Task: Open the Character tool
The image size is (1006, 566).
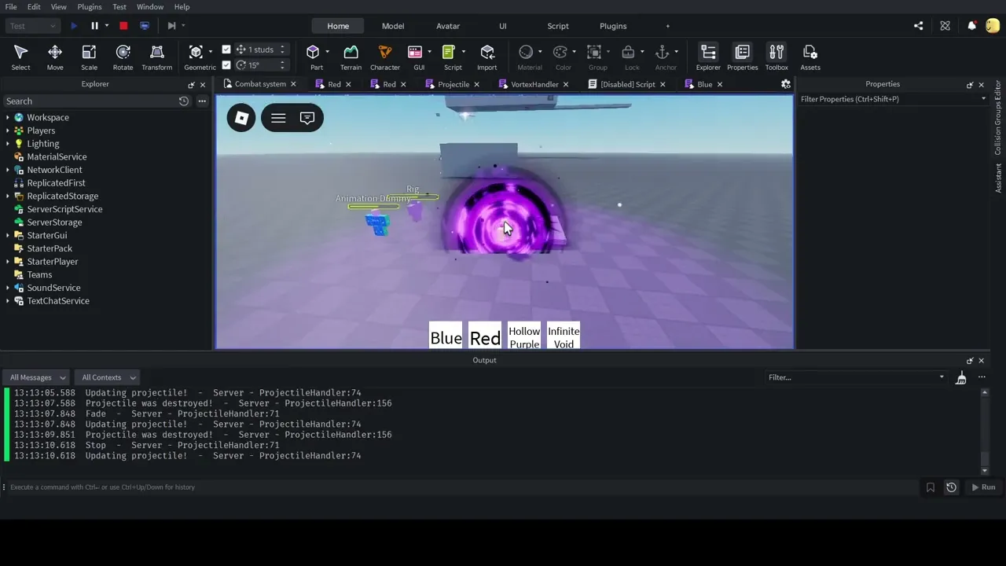Action: [384, 57]
